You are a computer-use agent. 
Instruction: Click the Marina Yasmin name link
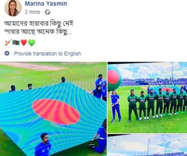[x=46, y=4]
